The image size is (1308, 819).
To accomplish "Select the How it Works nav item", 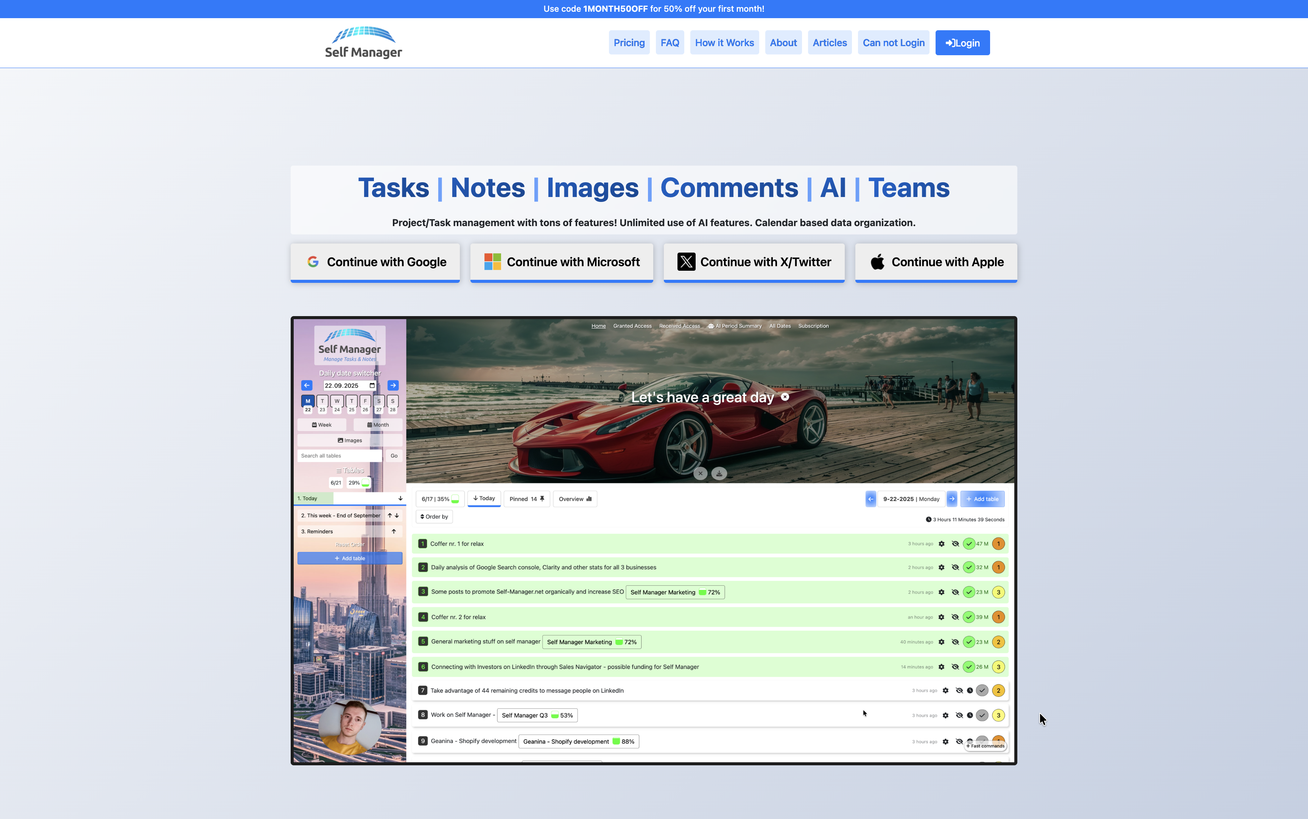I will 724,43.
